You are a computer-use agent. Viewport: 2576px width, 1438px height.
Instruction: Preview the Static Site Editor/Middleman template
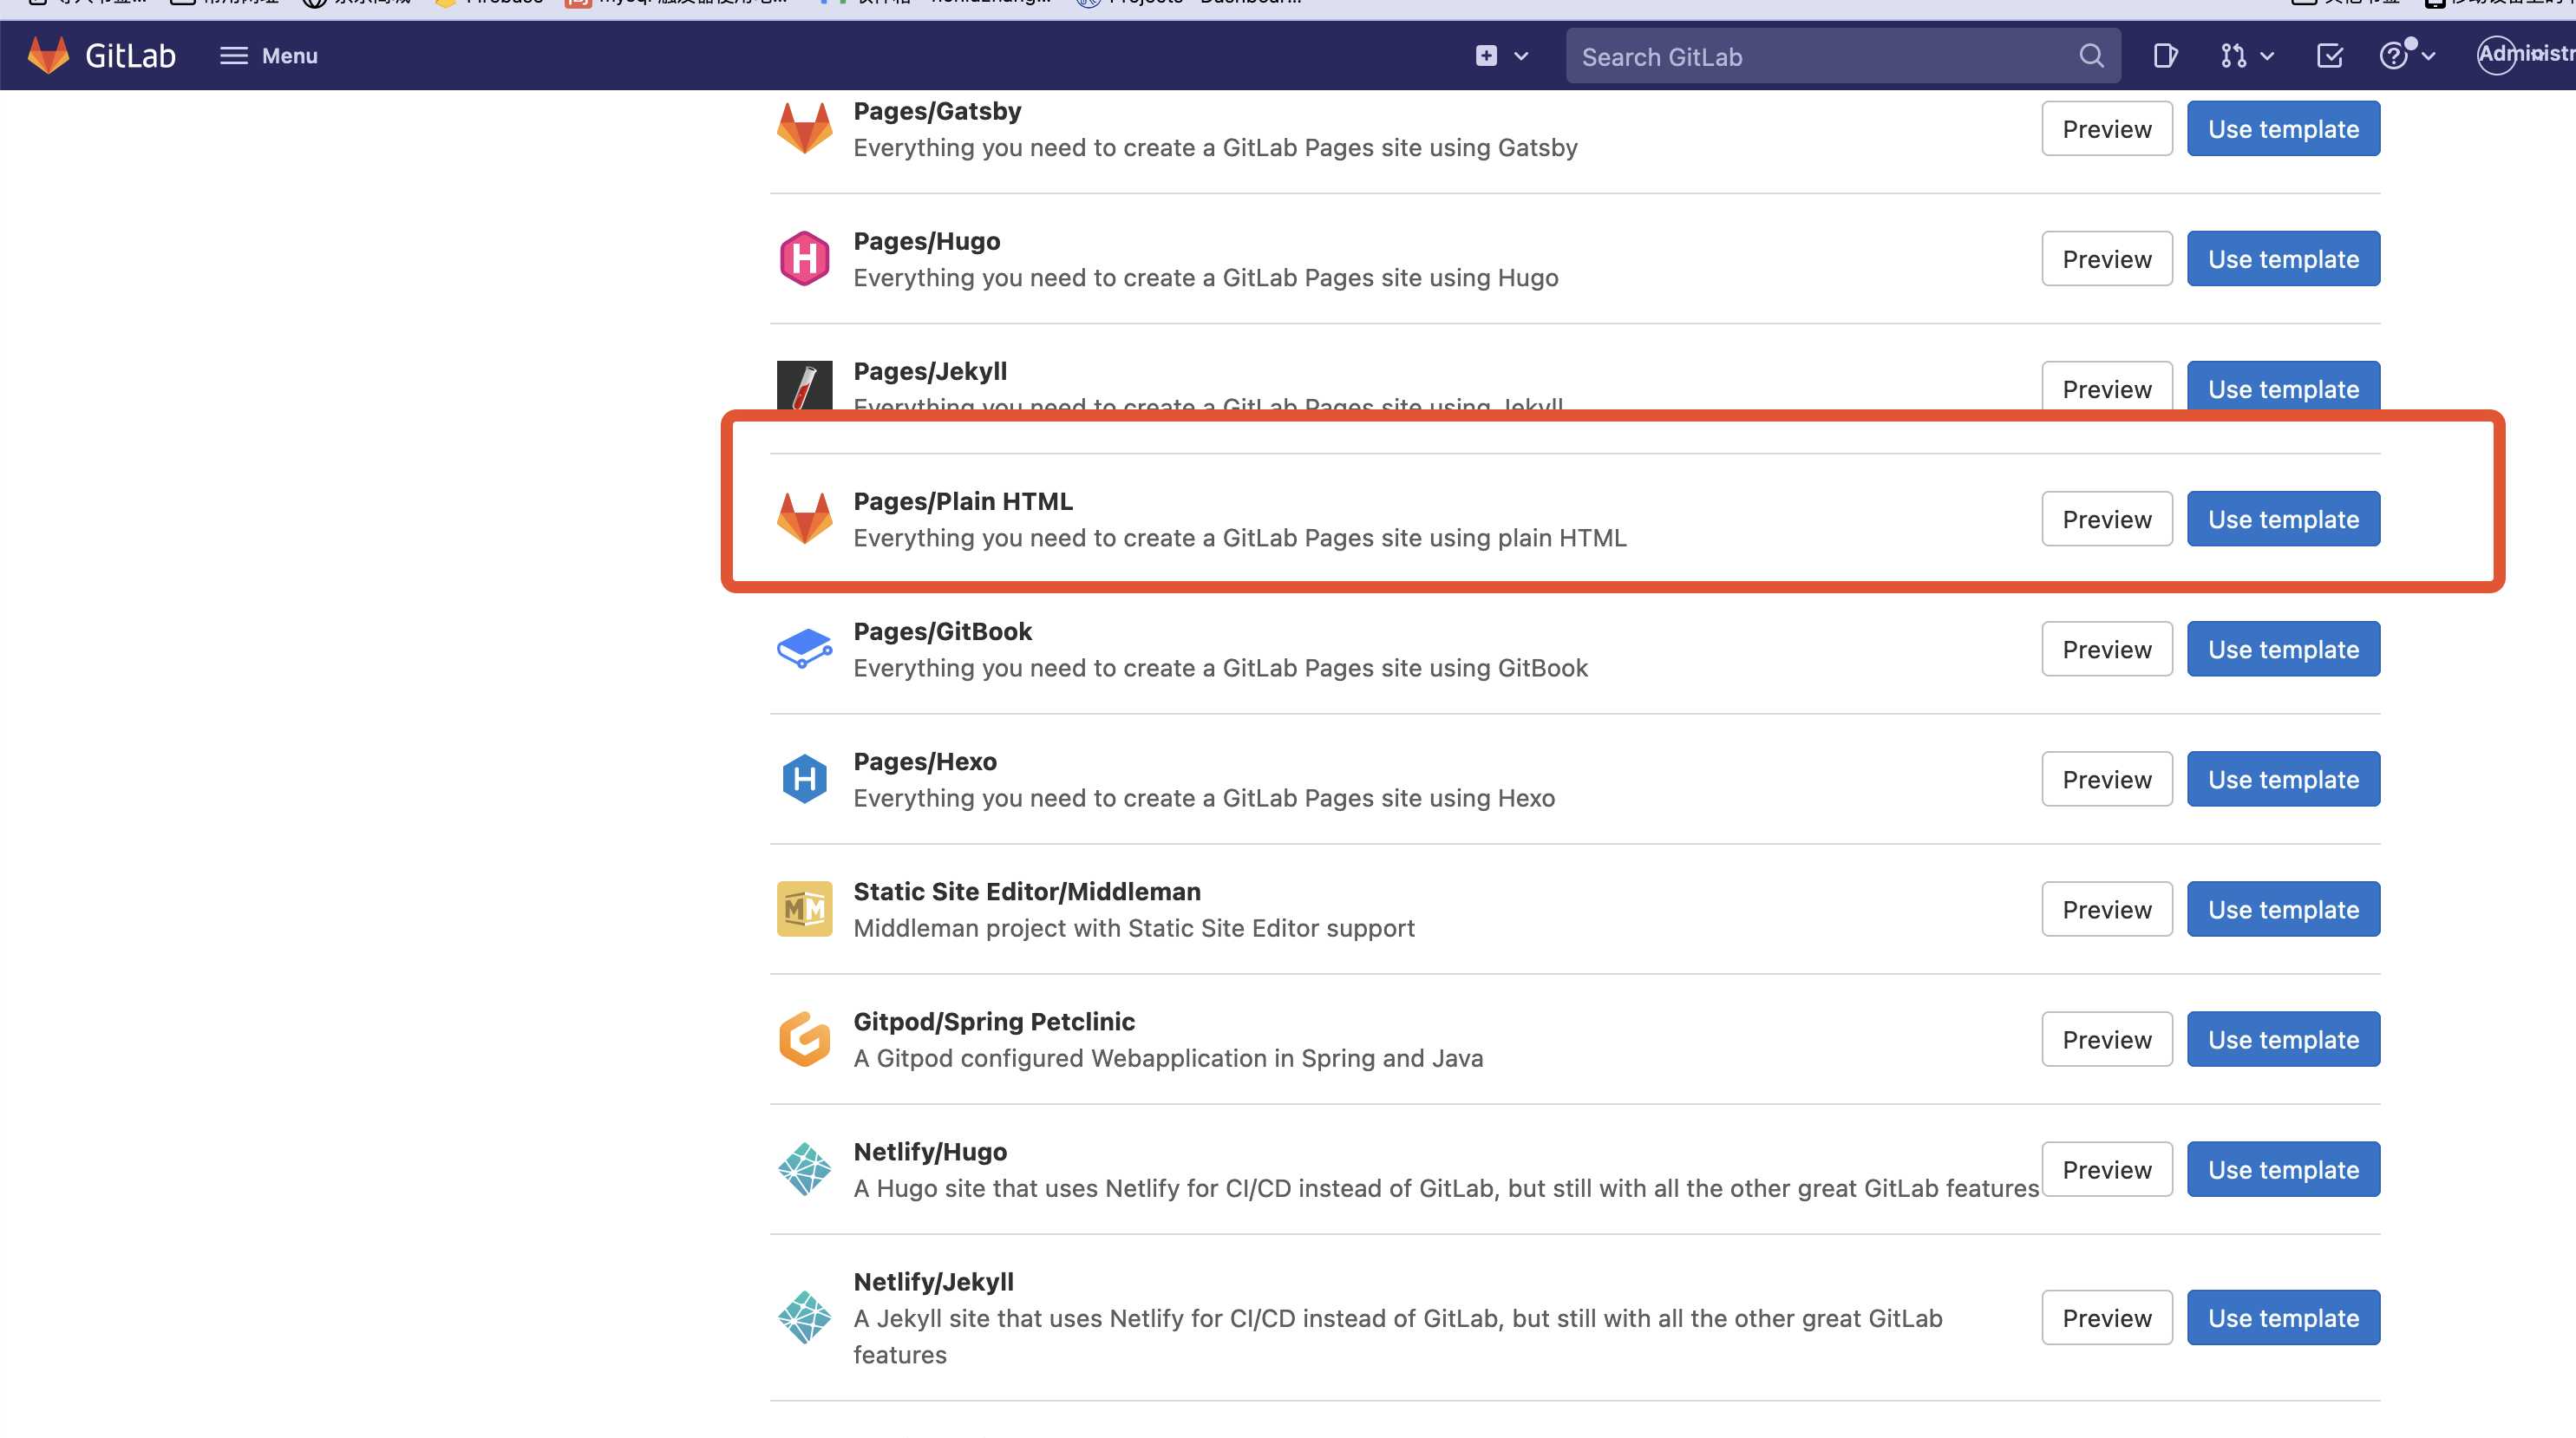coord(2106,908)
